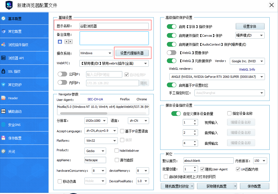This screenshot has height=194, width=278.
Task: Click the 设置字体 button
Action: (x=250, y=26)
